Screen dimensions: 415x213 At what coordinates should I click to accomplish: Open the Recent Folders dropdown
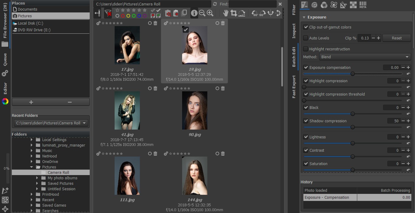(84, 123)
